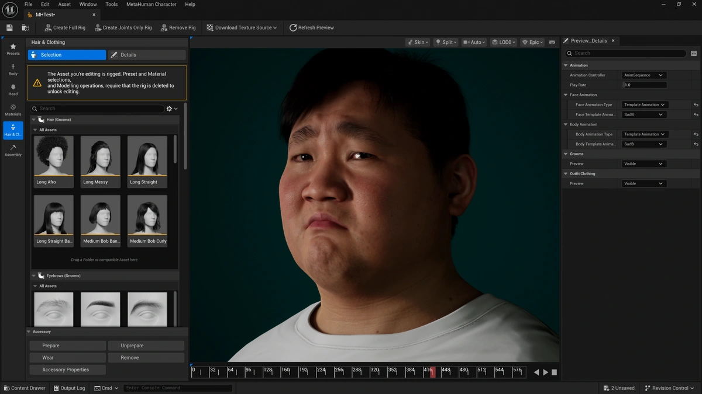The height and width of the screenshot is (394, 702).
Task: Switch to the Details tab
Action: [147, 55]
